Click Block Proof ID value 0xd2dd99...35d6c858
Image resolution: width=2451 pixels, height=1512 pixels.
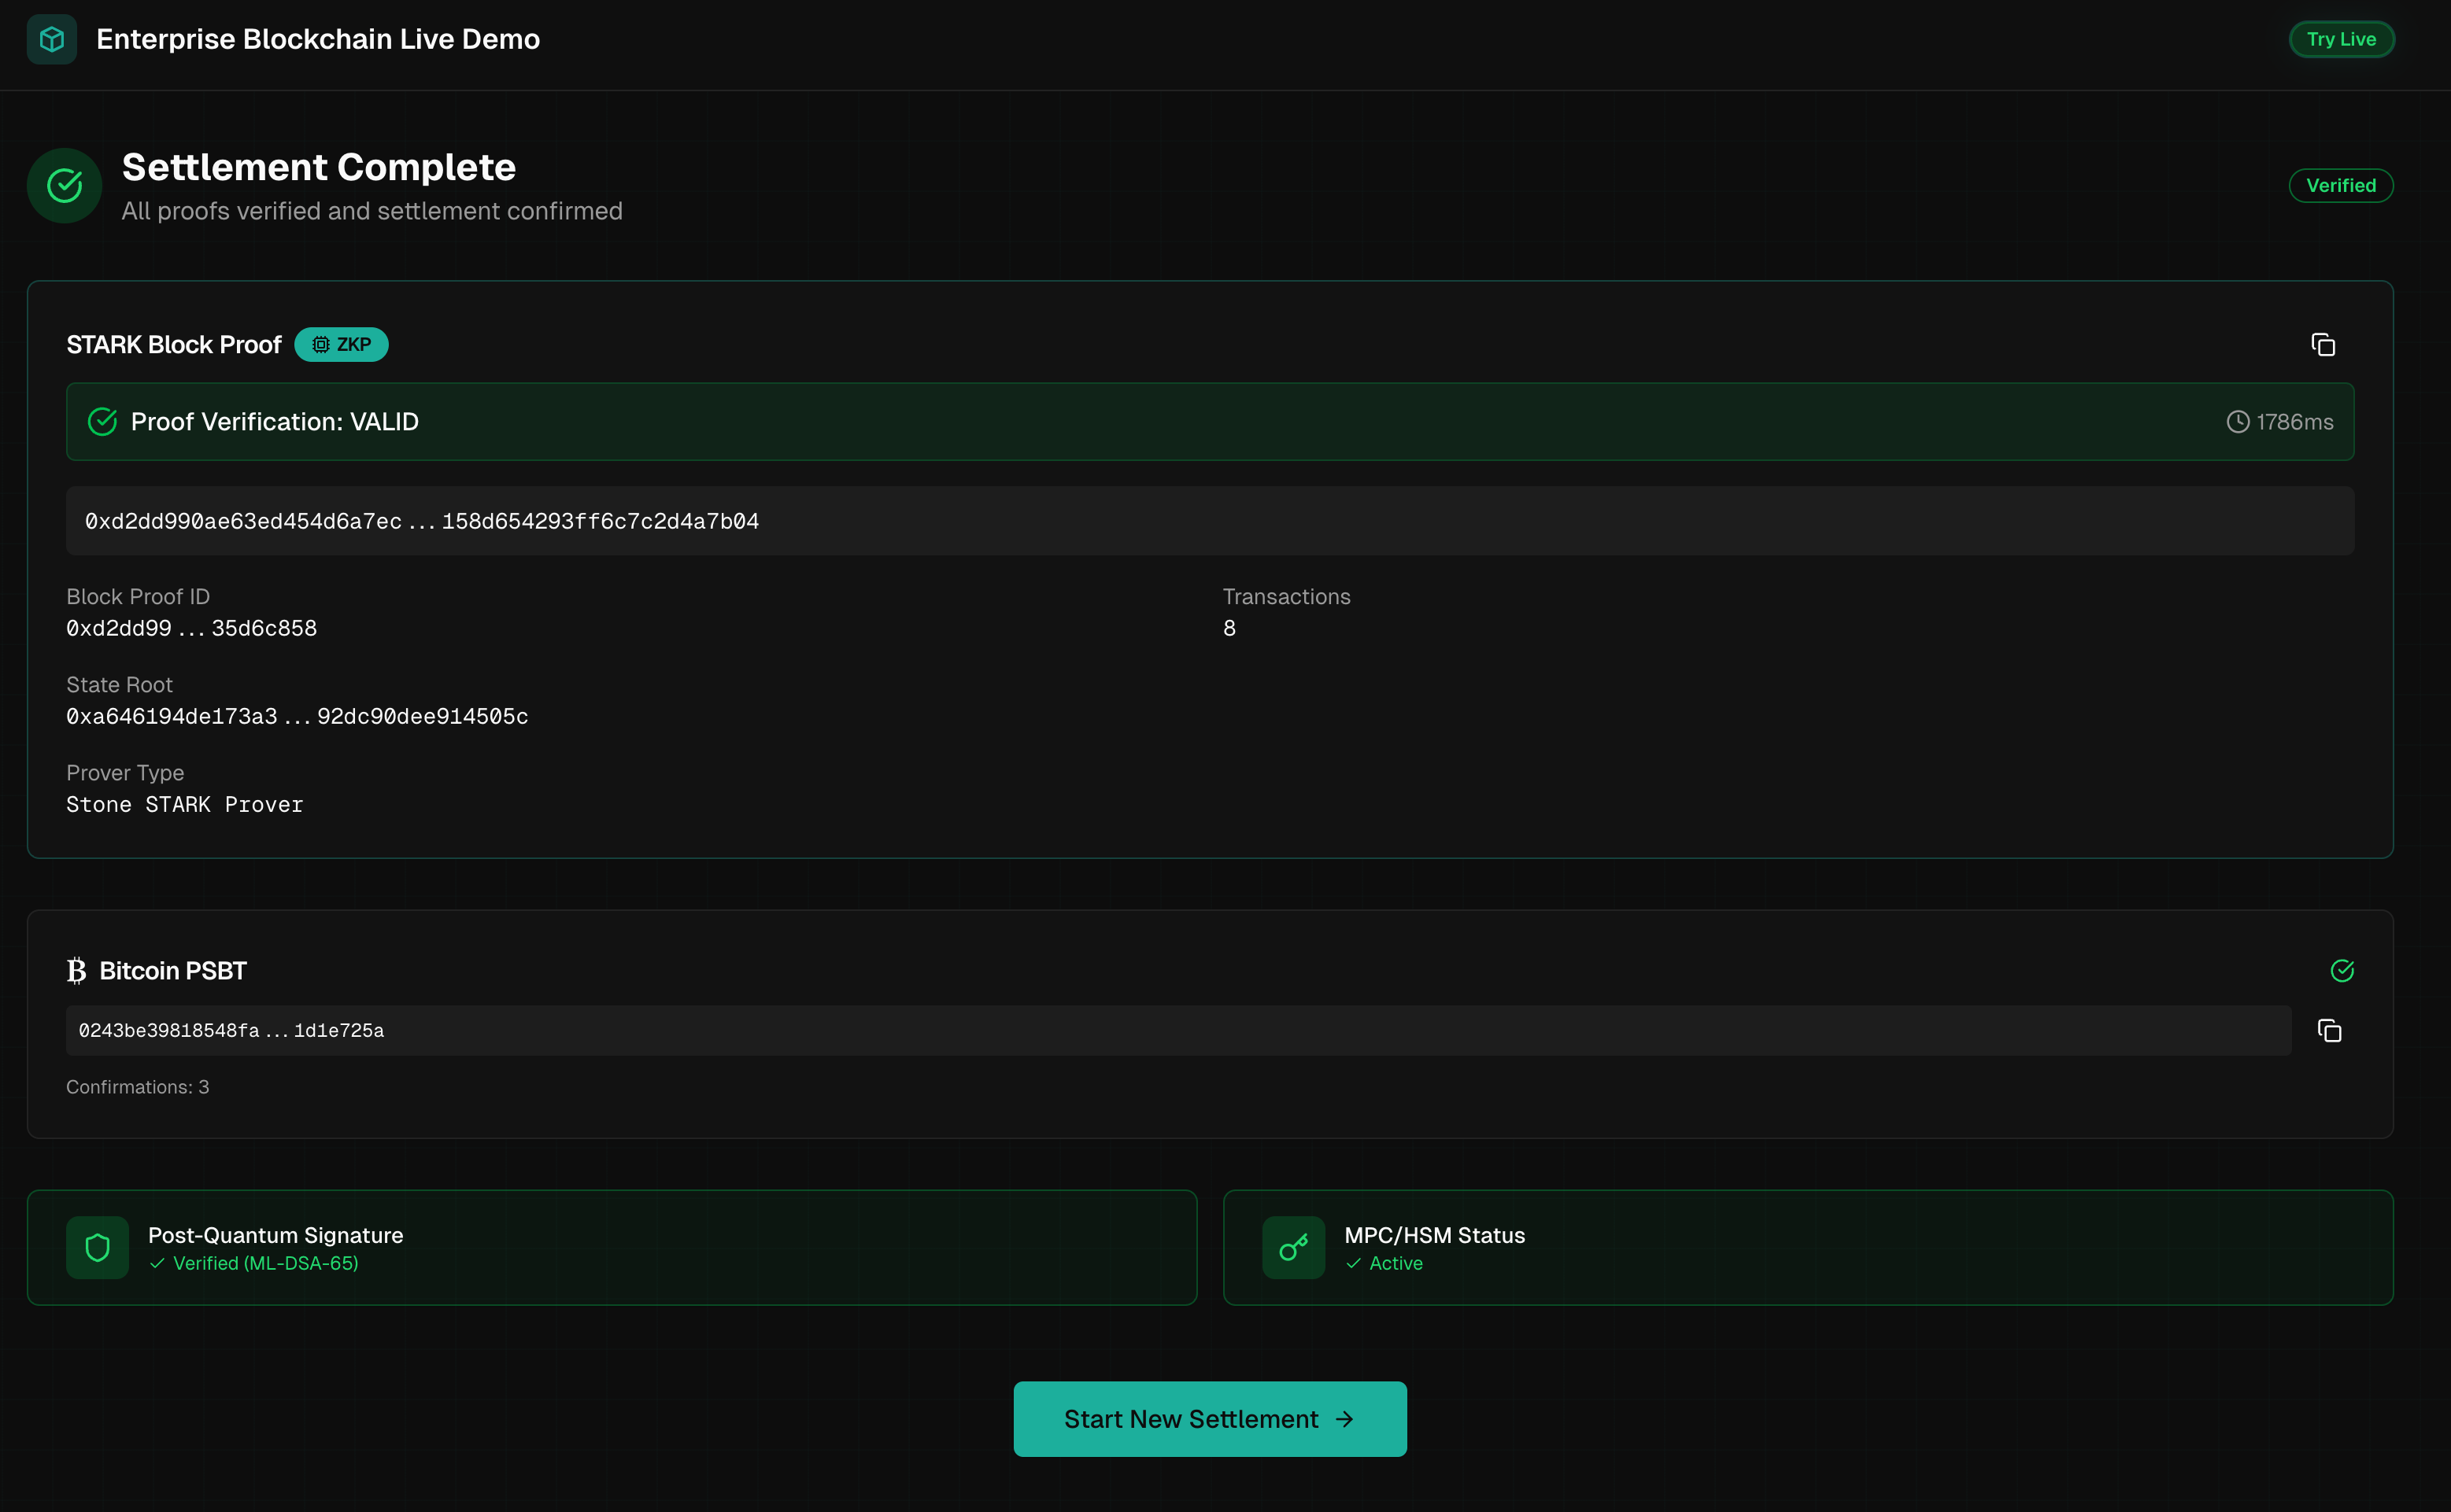click(191, 628)
